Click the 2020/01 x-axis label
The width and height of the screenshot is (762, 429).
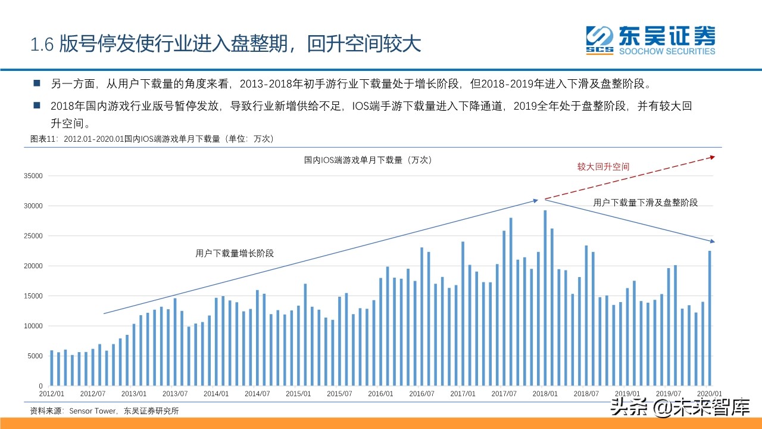[x=709, y=394]
